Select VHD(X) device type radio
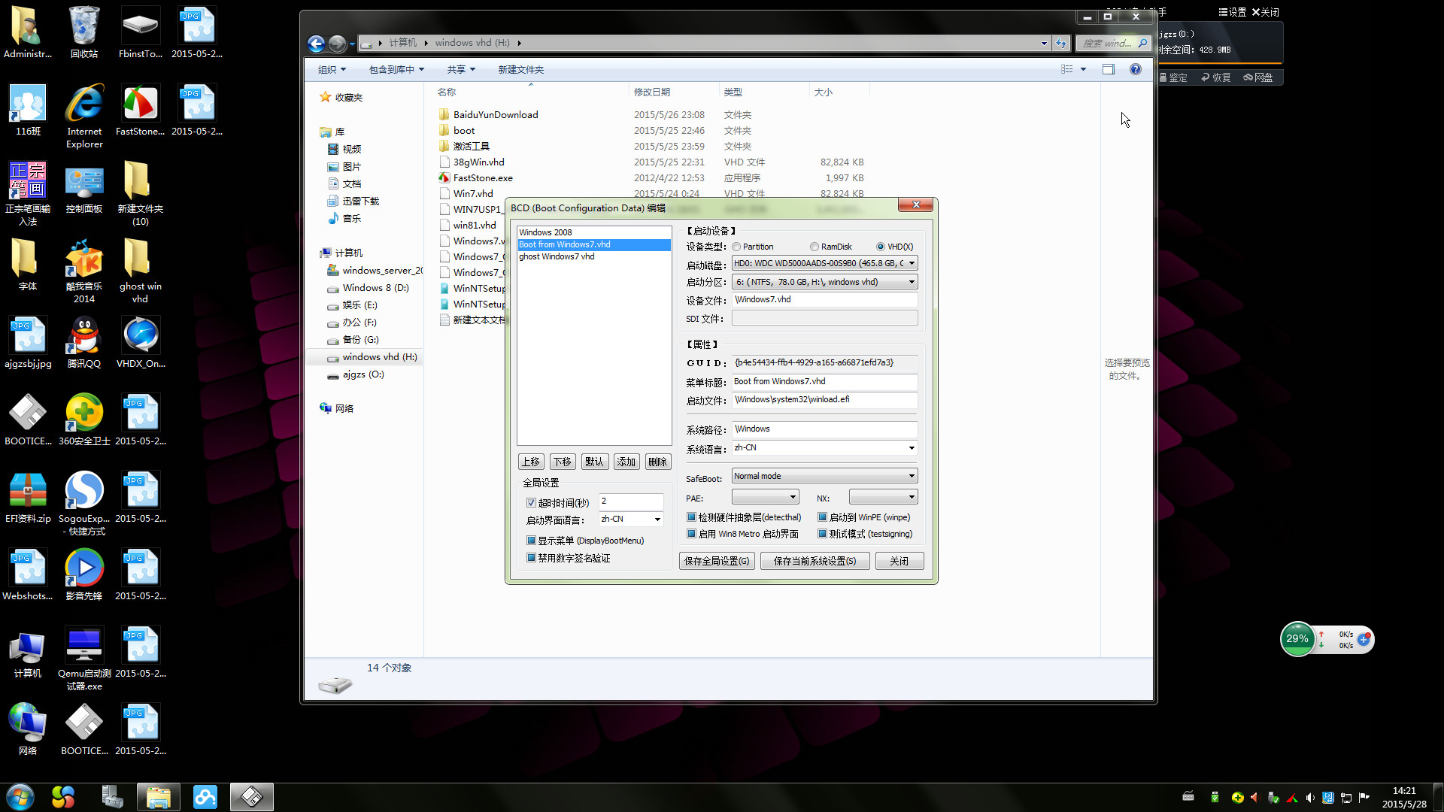This screenshot has width=1444, height=812. point(881,247)
